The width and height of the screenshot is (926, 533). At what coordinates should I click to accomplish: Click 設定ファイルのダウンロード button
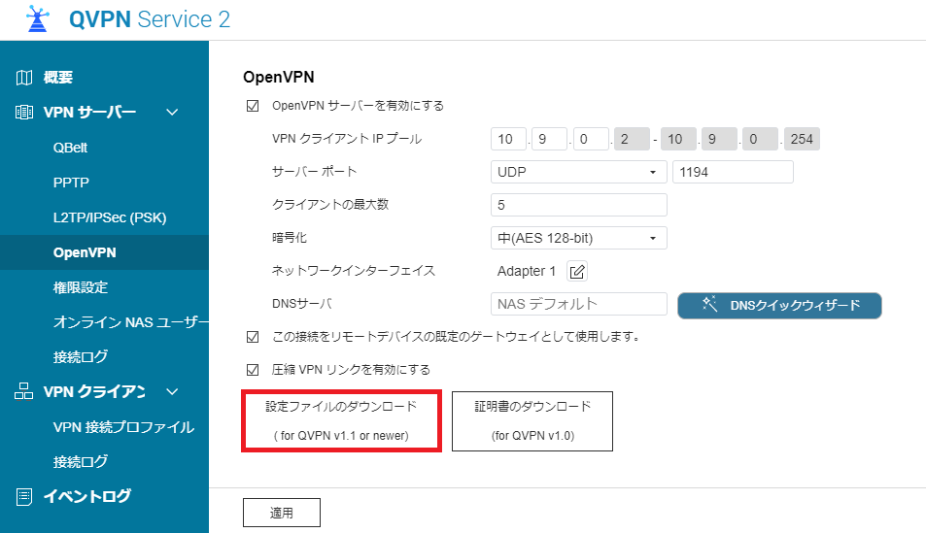pyautogui.click(x=341, y=420)
